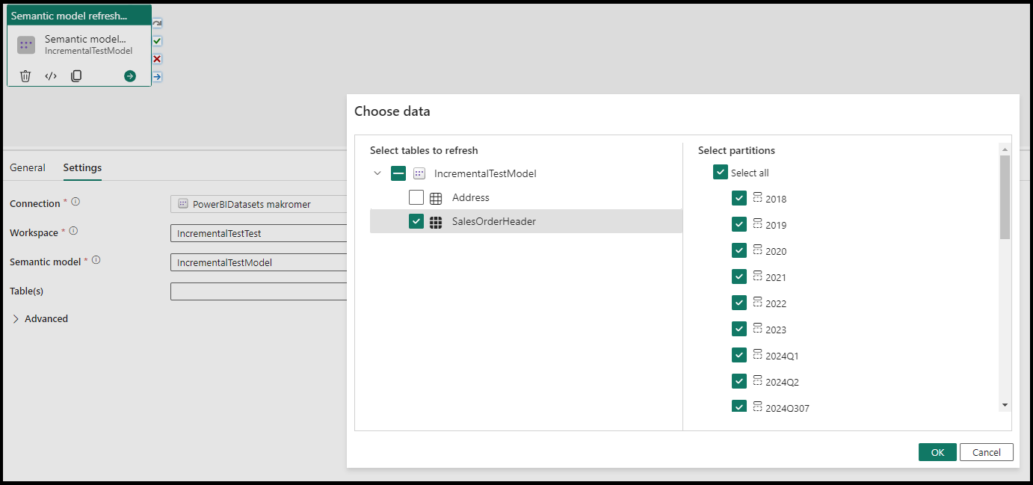Switch to the General tab

(x=28, y=167)
